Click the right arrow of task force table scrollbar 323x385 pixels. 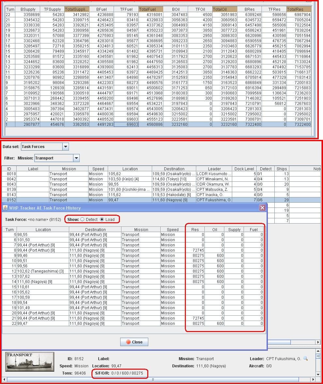318,342
